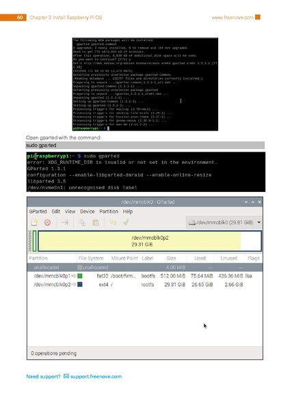Viewport: 290px width, 410px height.
Task: Click the fat32 file system cell
Action: pyautogui.click(x=103, y=276)
